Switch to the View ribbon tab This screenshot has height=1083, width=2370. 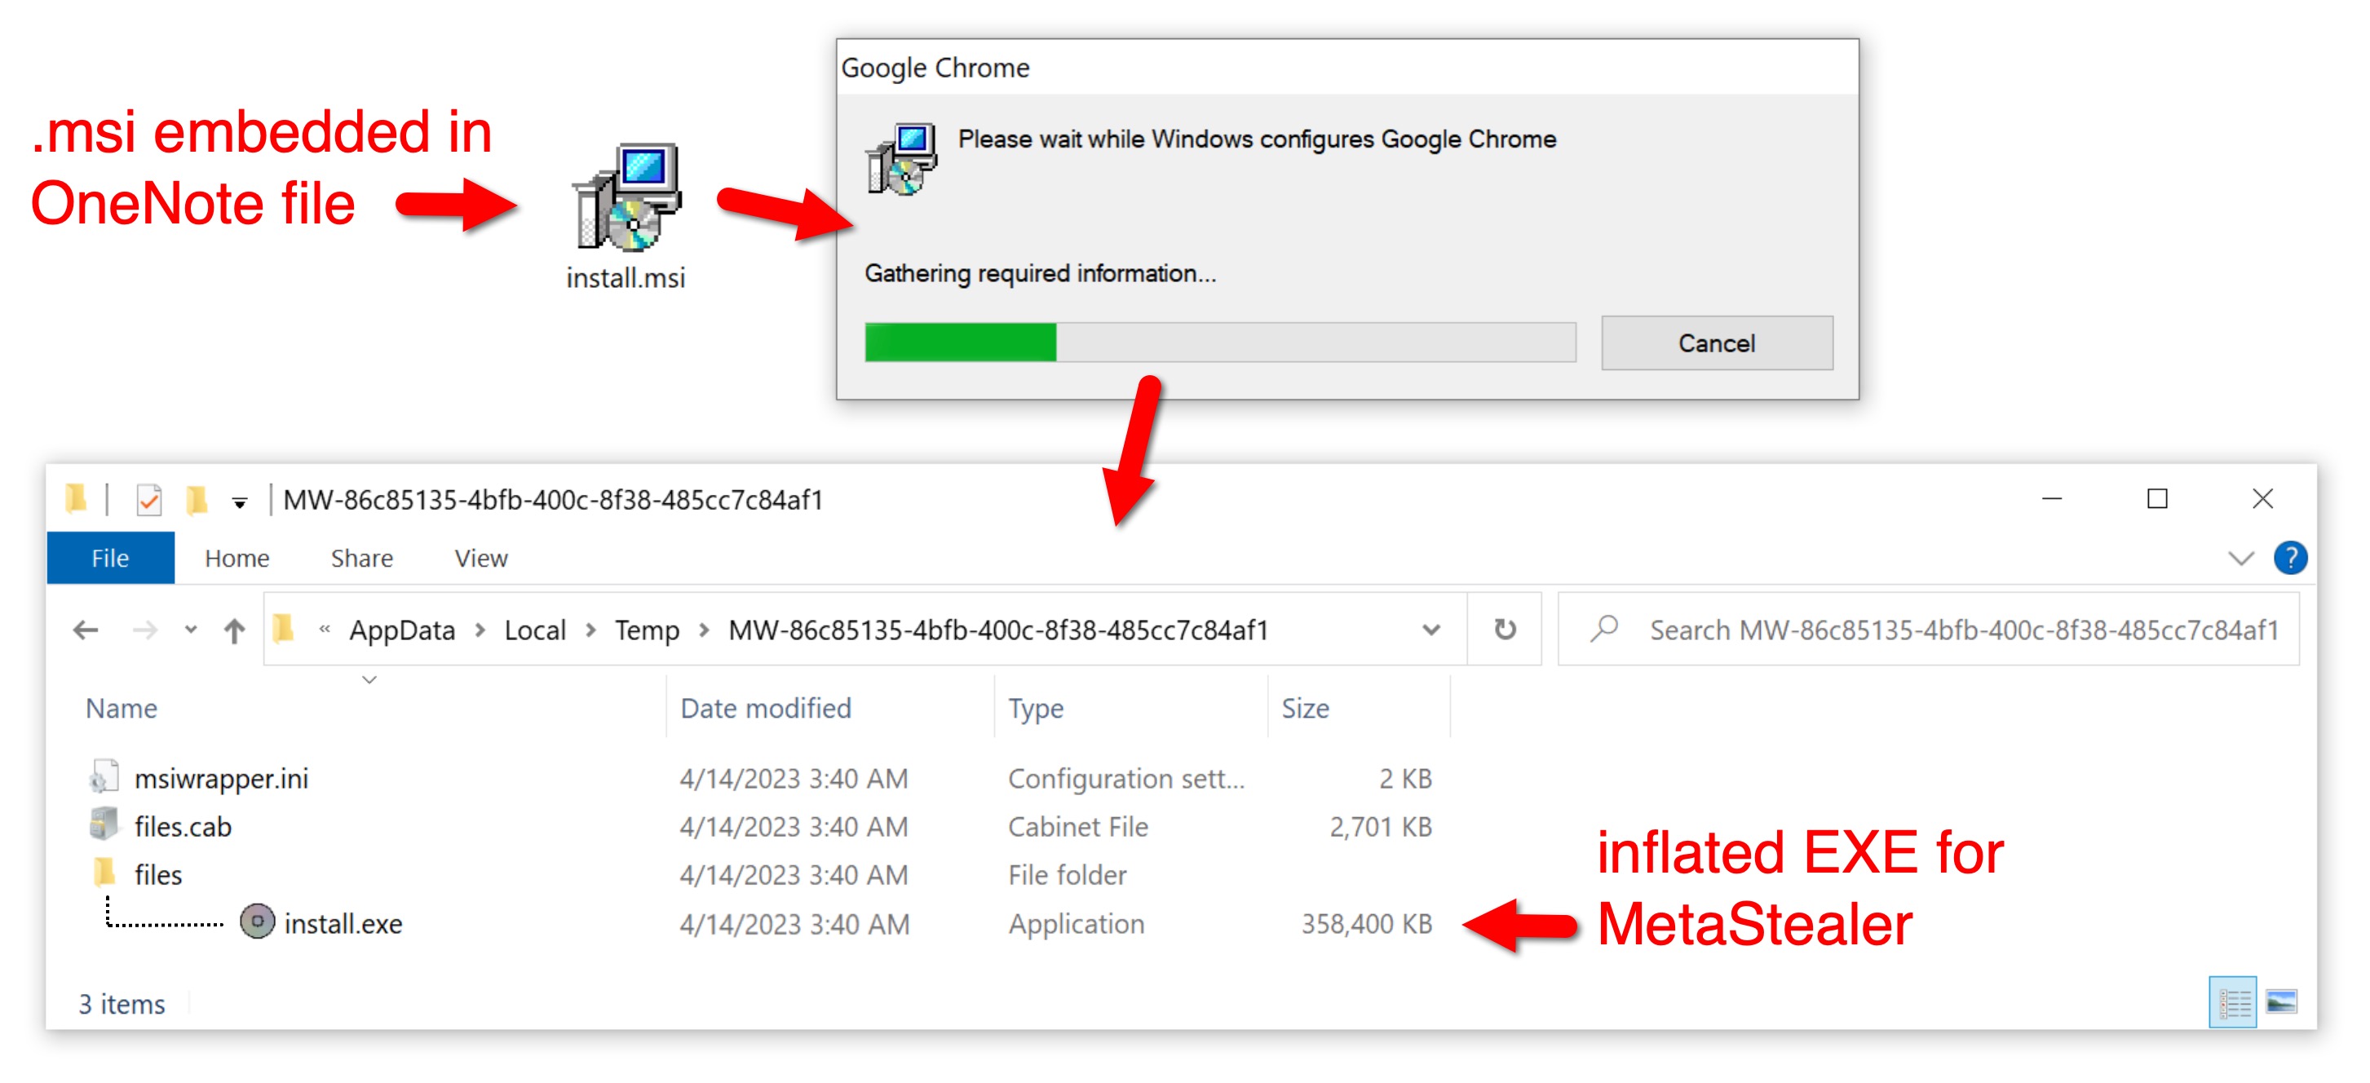(480, 559)
